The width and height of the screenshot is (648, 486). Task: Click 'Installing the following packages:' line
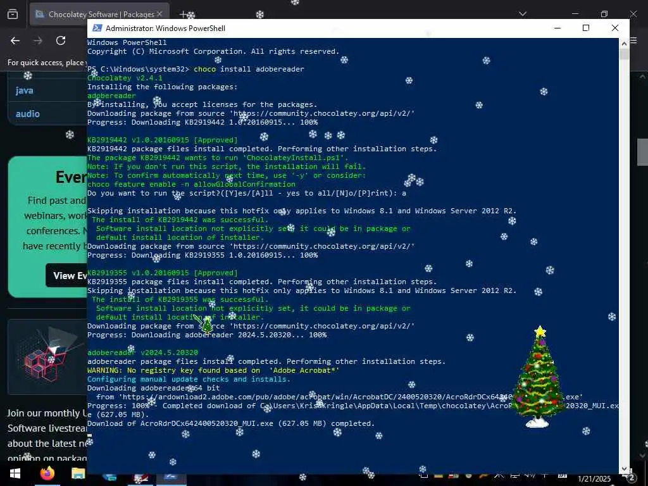click(x=163, y=87)
